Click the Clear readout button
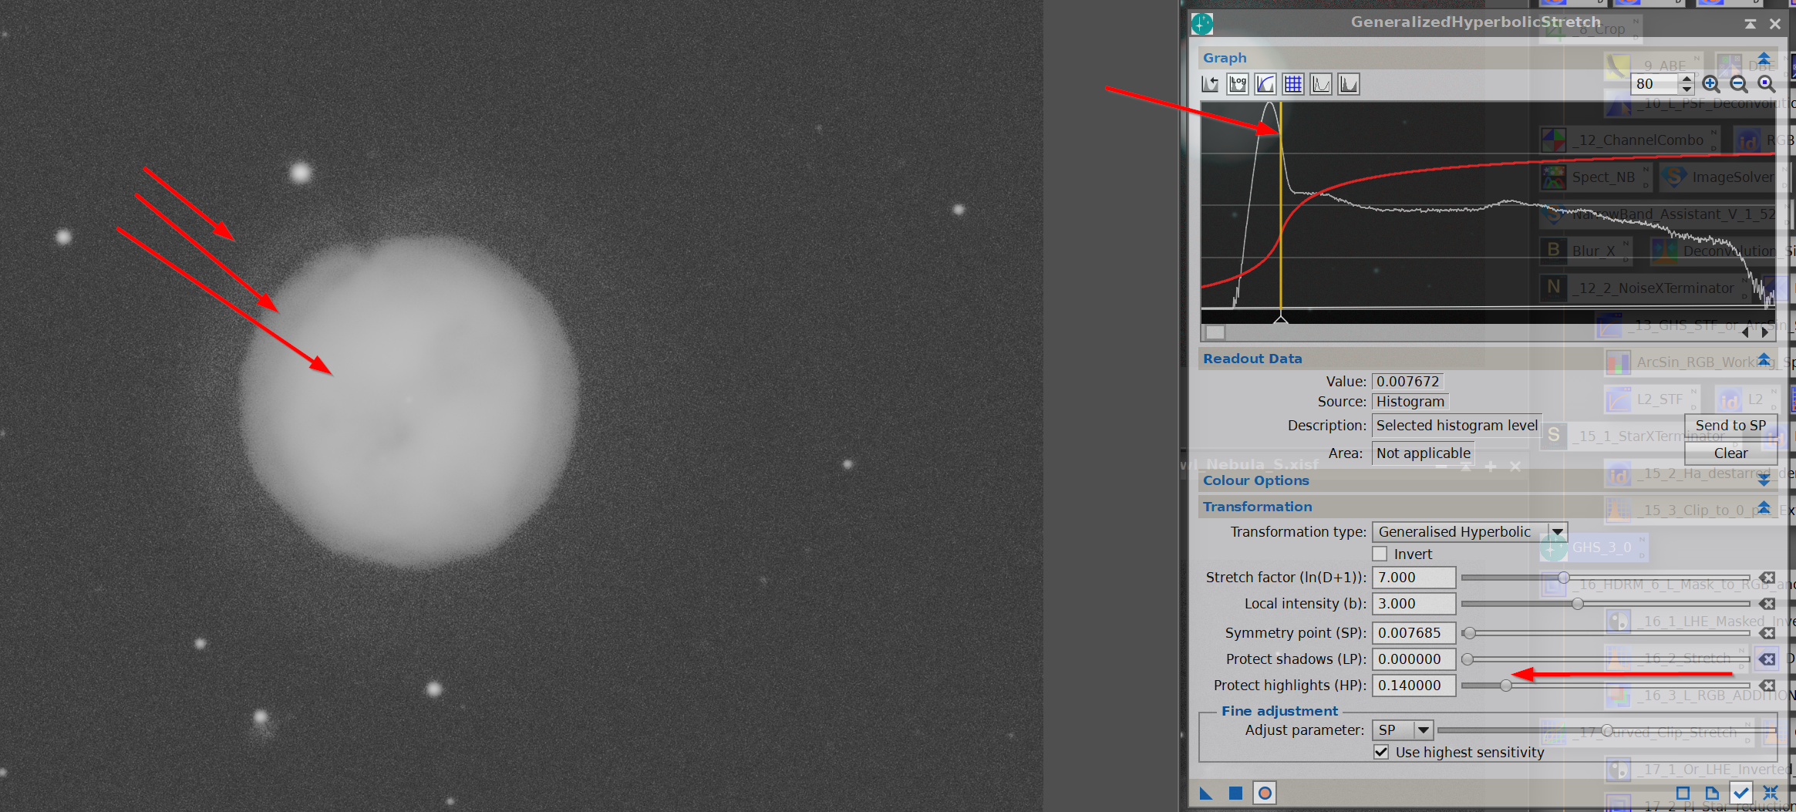 click(1730, 453)
